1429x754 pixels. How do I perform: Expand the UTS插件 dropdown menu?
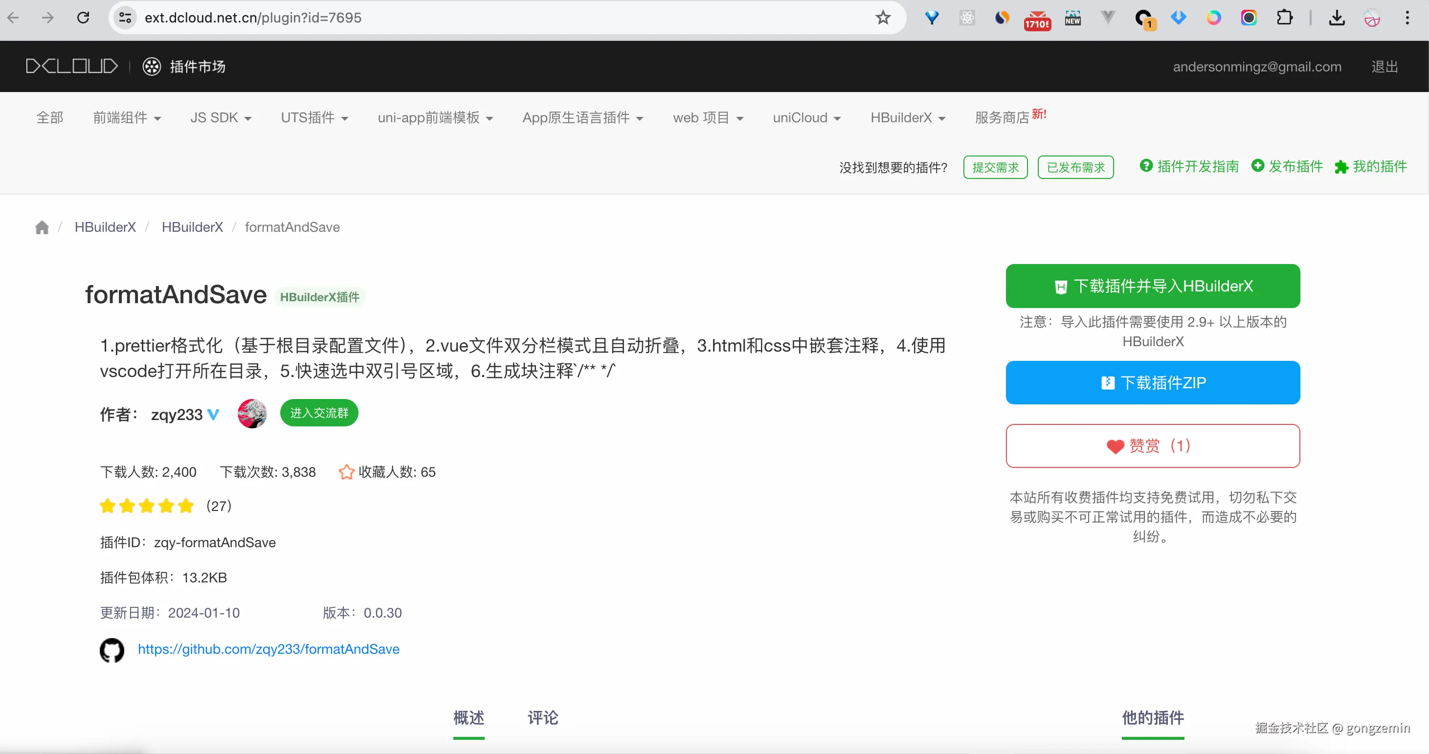pos(314,118)
